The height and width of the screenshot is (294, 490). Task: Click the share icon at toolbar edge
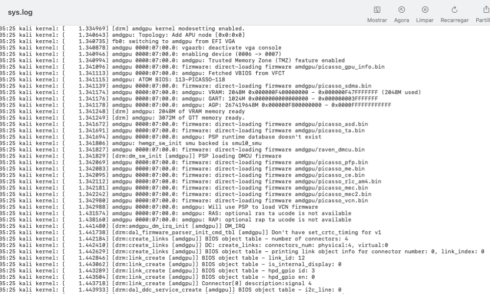pyautogui.click(x=486, y=10)
